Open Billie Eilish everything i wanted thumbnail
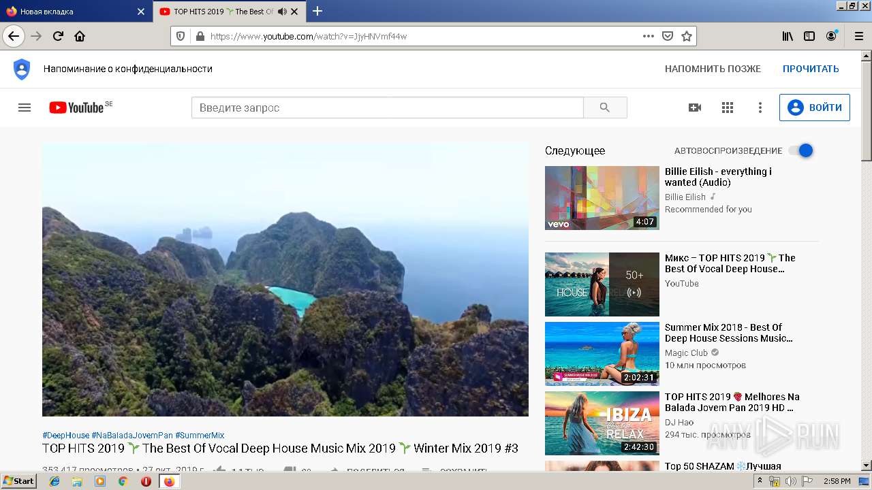872x490 pixels. pos(602,198)
